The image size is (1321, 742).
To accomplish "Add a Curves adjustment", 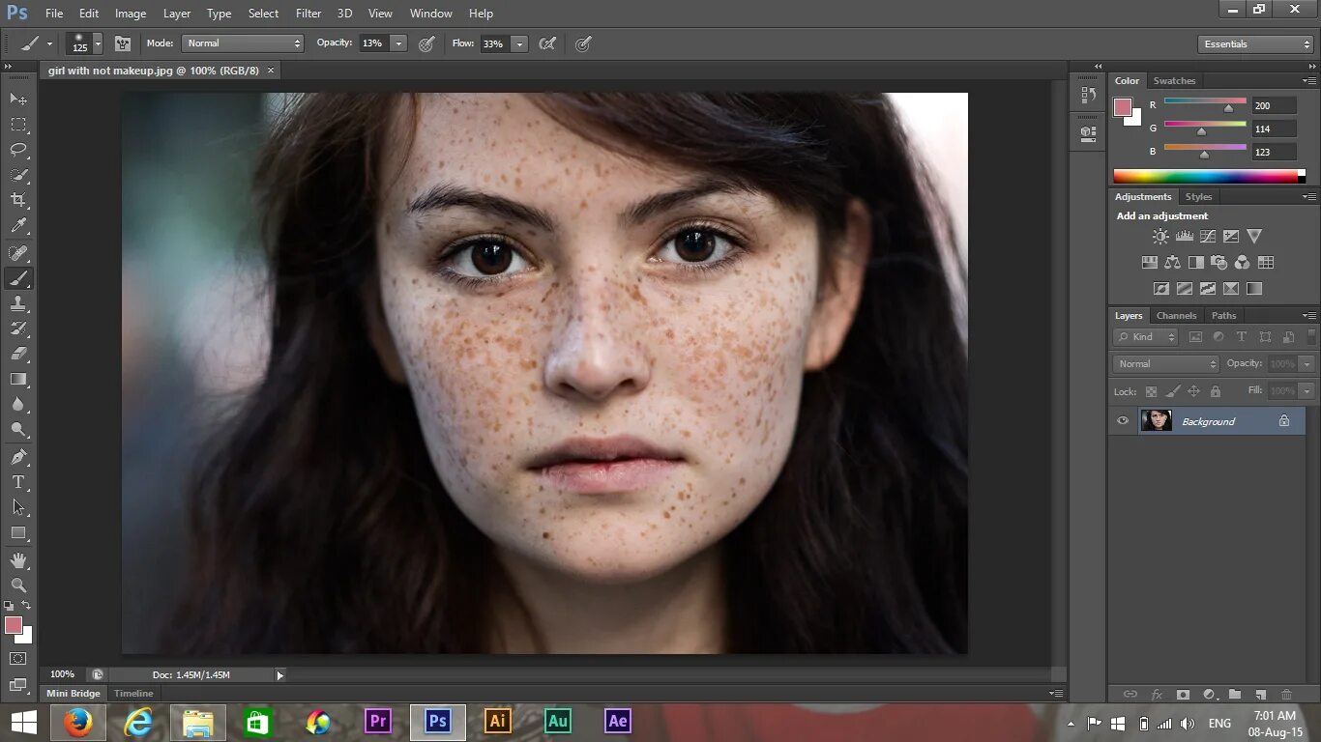I will (x=1208, y=236).
